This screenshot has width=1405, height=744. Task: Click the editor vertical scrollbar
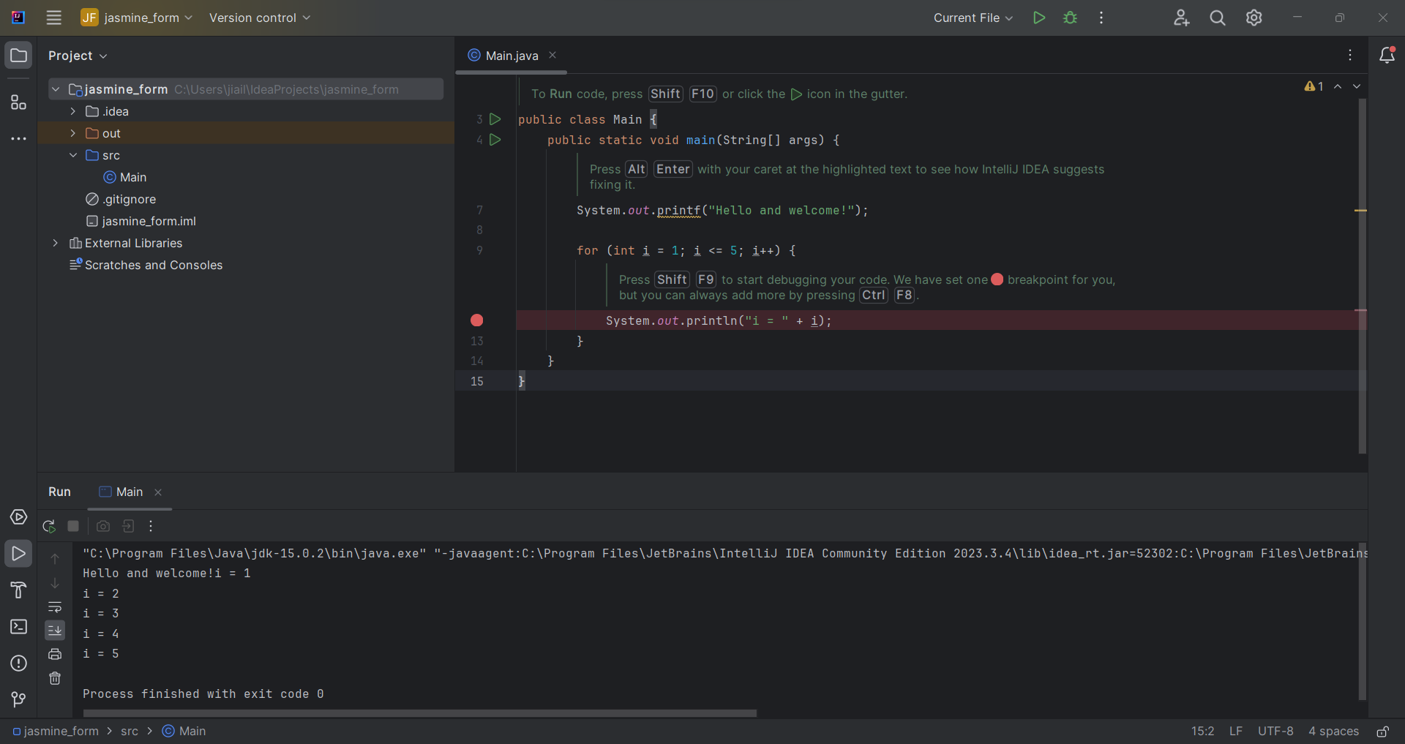[x=1362, y=277]
